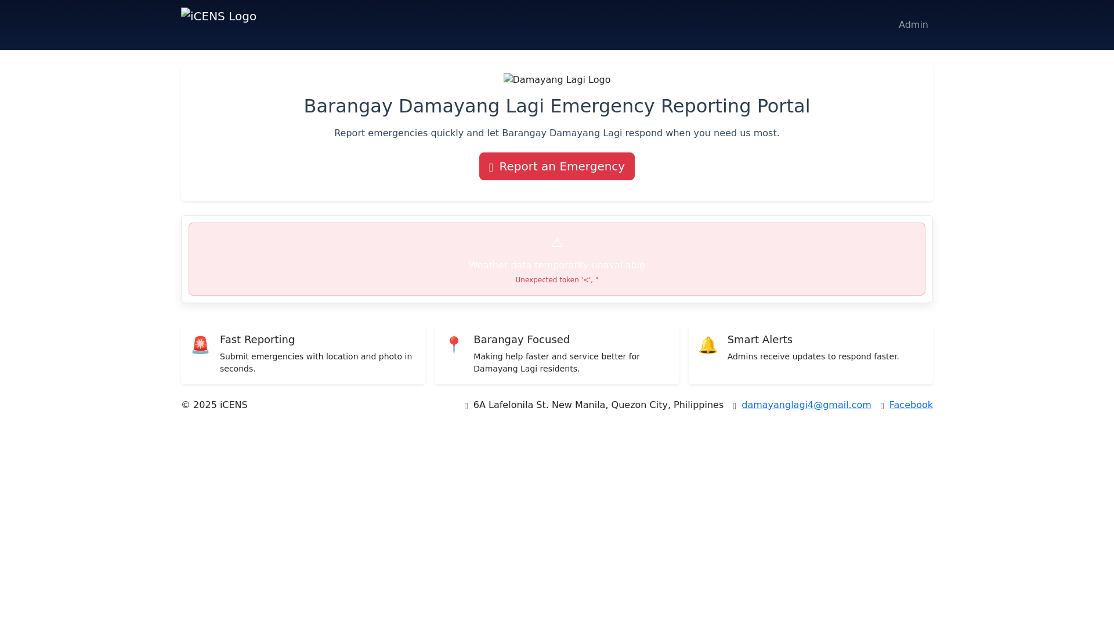Visit the Facebook link in footer
Viewport: 1114px width, 626px height.
pos(910,405)
